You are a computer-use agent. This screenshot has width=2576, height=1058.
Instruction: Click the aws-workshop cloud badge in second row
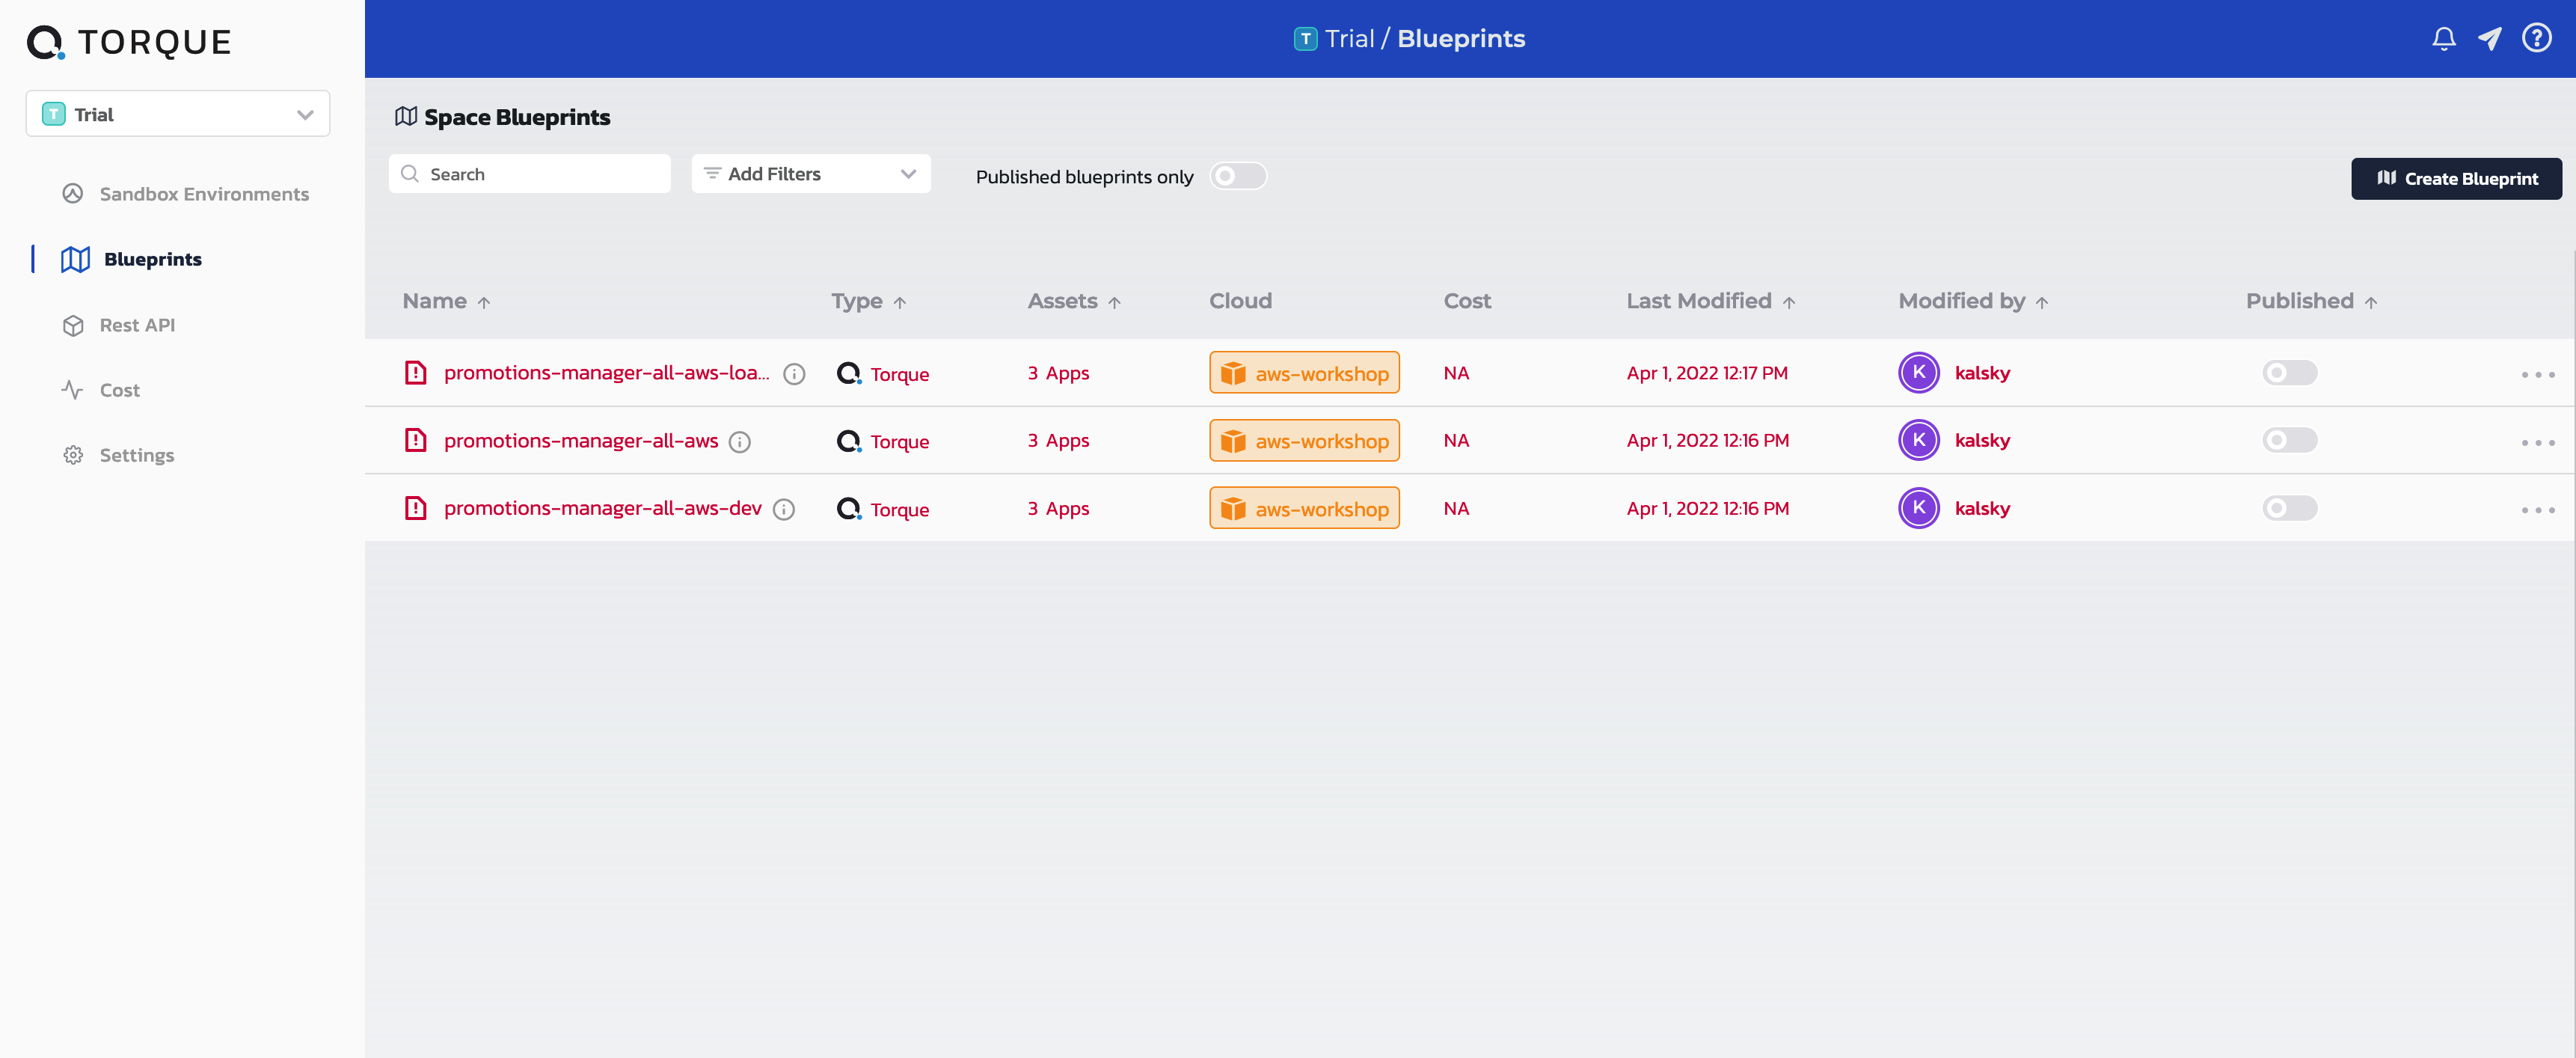pos(1304,441)
